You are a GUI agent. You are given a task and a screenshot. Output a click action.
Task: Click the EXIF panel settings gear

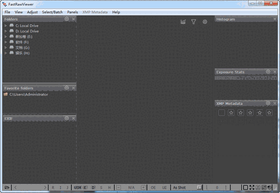(67, 118)
